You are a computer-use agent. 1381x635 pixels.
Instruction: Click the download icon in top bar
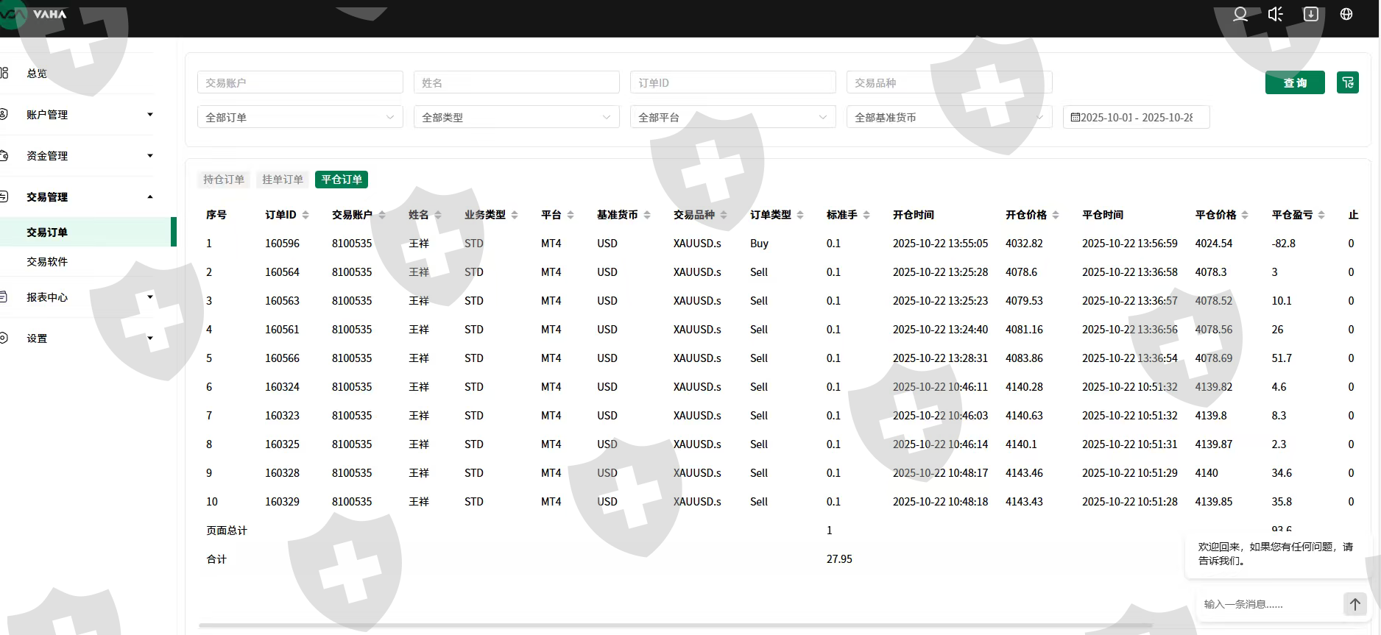tap(1311, 15)
